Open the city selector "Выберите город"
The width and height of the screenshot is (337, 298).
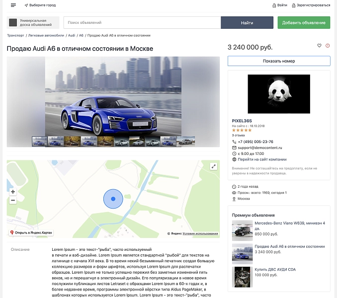coord(40,5)
